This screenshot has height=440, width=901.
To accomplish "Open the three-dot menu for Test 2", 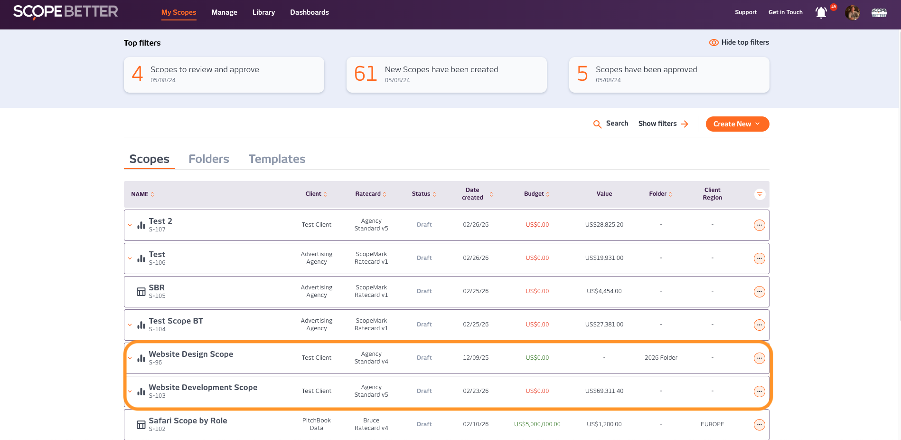I will pyautogui.click(x=759, y=225).
